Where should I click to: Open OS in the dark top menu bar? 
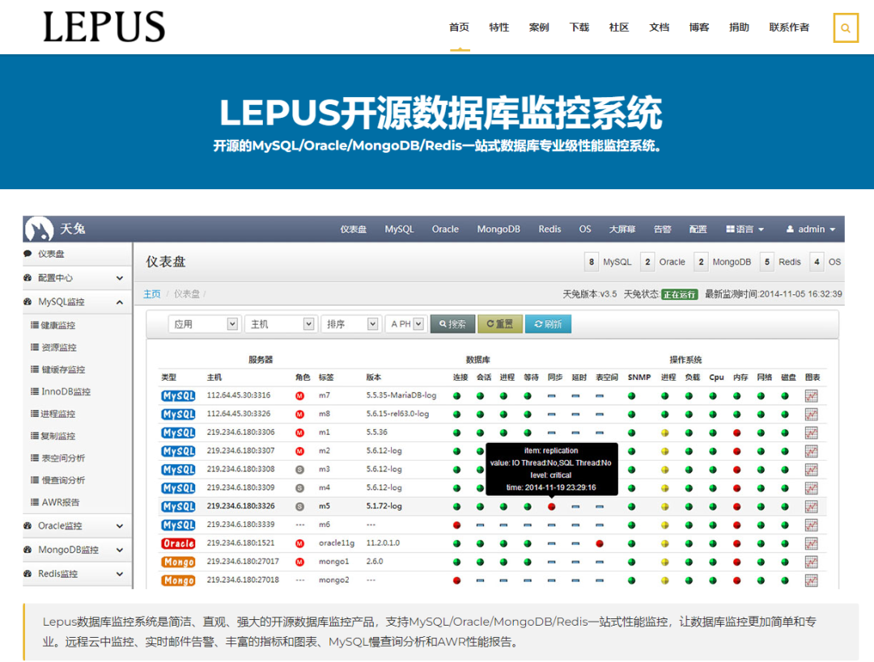(585, 230)
